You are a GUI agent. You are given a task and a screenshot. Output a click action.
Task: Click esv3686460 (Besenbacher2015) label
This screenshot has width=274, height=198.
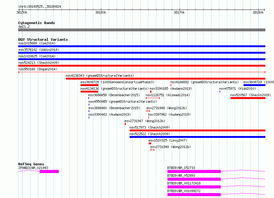114,108
